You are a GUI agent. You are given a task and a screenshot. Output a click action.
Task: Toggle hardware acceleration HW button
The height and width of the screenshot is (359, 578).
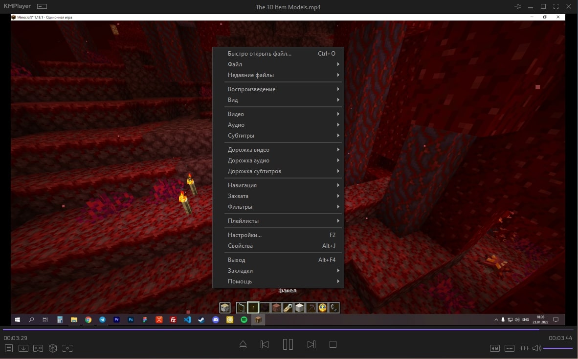pyautogui.click(x=495, y=348)
